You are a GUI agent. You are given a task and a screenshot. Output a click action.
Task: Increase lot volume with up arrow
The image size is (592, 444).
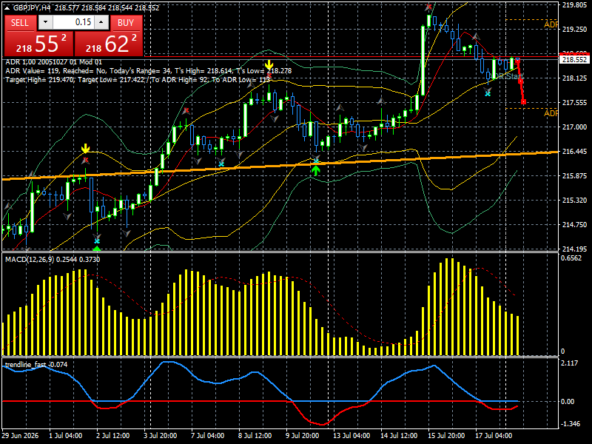(101, 22)
